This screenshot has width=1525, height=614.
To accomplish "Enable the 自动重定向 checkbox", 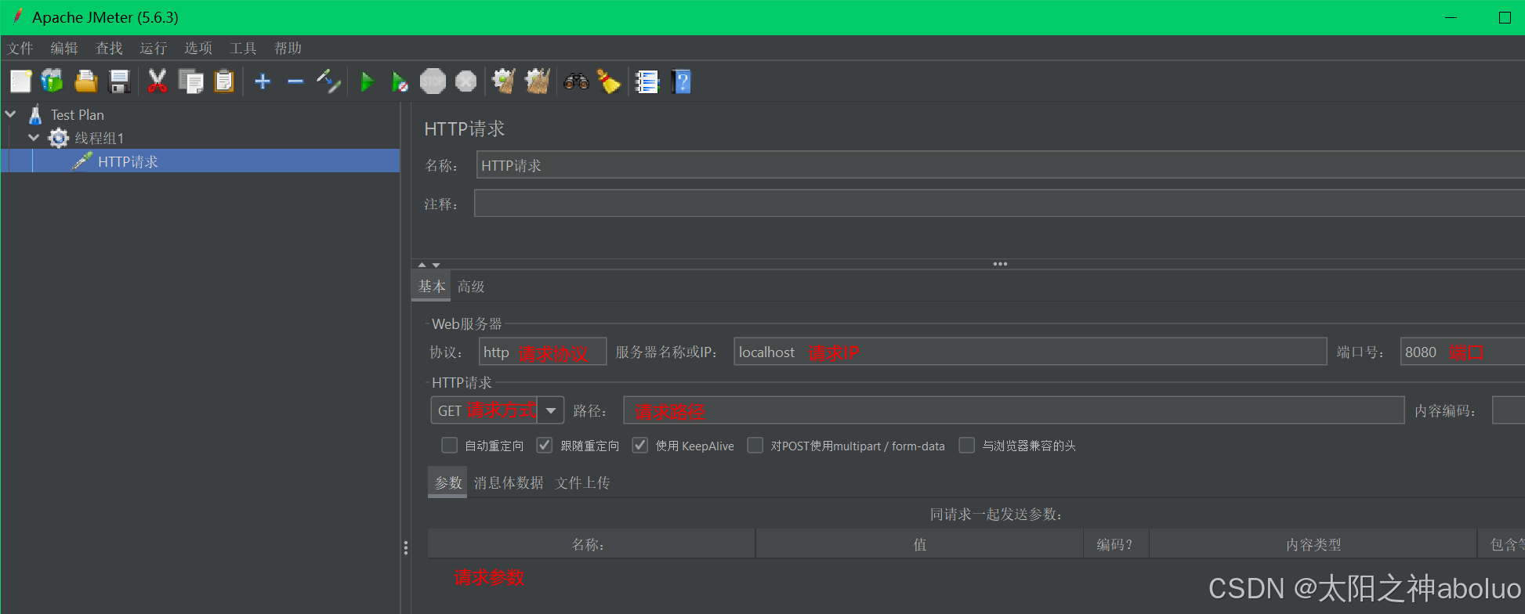I will coord(450,446).
